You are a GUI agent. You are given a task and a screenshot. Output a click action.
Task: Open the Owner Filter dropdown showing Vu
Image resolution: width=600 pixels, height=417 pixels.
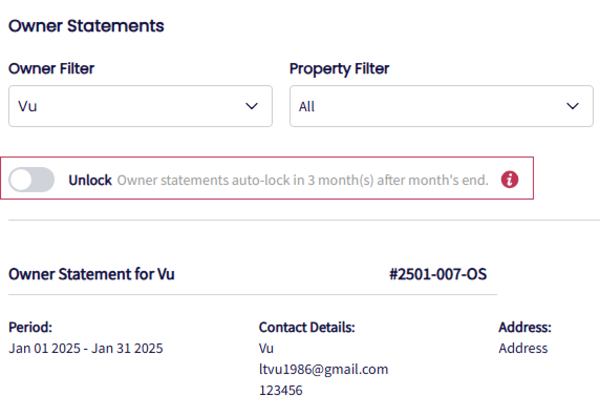(140, 106)
